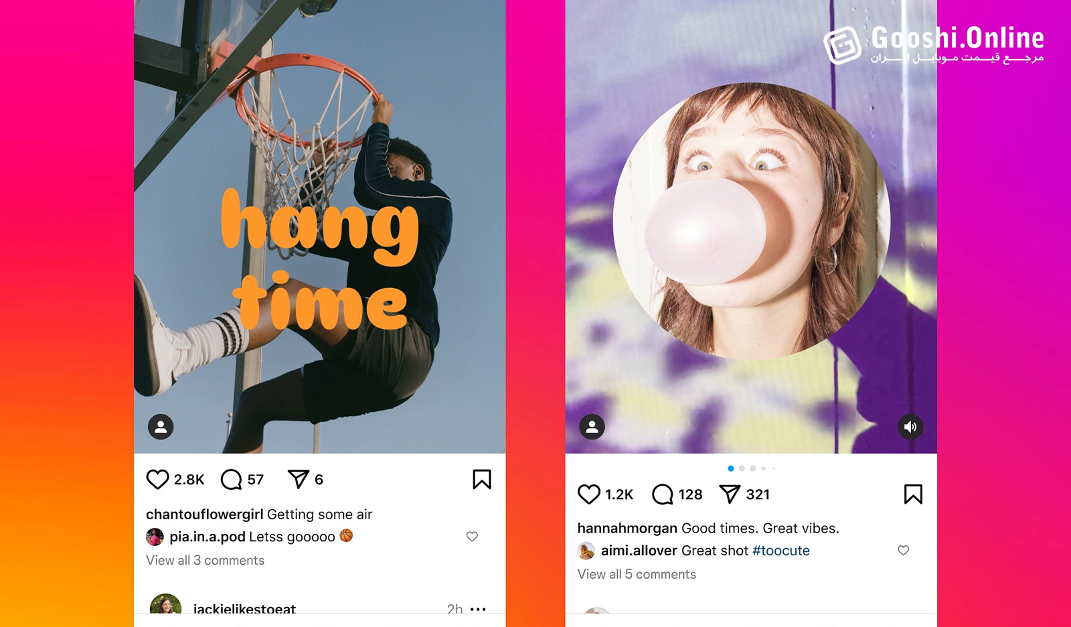Show tagged people on basketball photo
Image resolution: width=1071 pixels, height=627 pixels.
(x=161, y=427)
